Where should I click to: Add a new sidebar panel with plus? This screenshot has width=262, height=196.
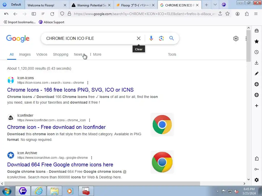click(x=256, y=106)
